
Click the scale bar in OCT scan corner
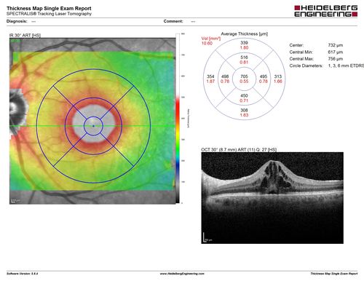point(207,238)
